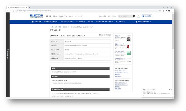Open えれなび in the blue bar
186x111 pixels.
pyautogui.click(x=91, y=22)
